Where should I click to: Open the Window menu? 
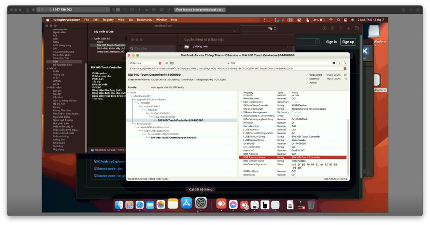[161, 20]
